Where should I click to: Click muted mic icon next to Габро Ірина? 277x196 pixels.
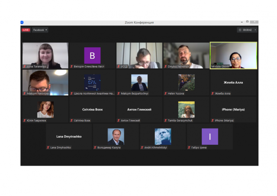pos(189,147)
